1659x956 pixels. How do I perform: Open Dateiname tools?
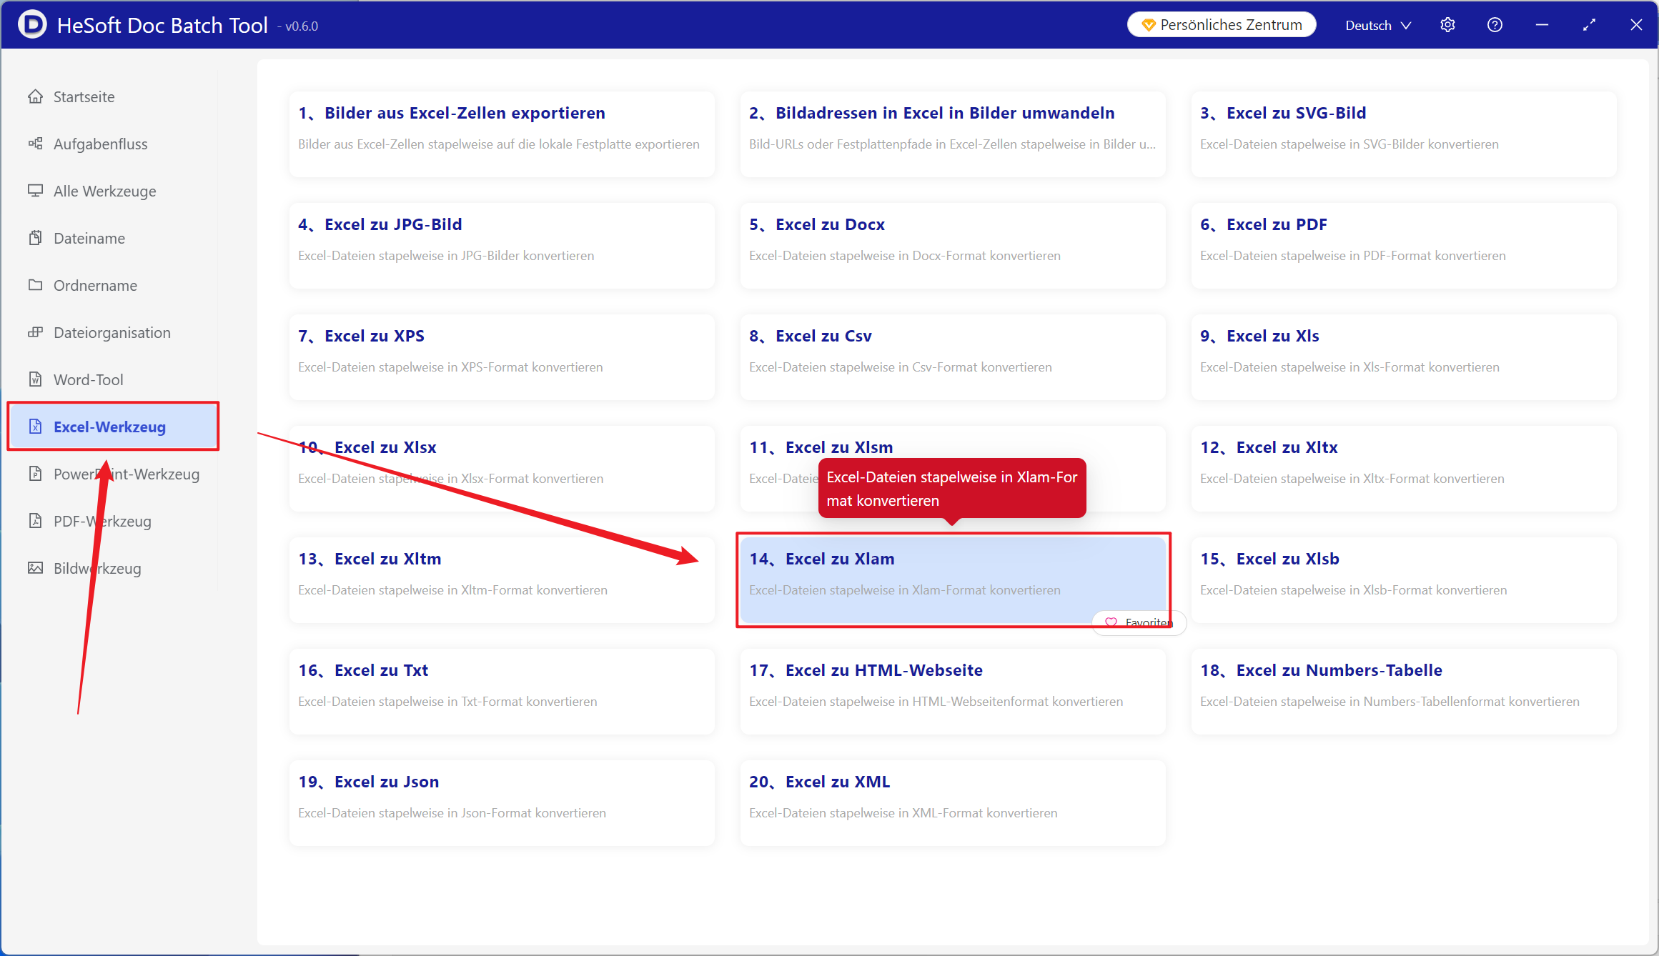pyautogui.click(x=113, y=238)
